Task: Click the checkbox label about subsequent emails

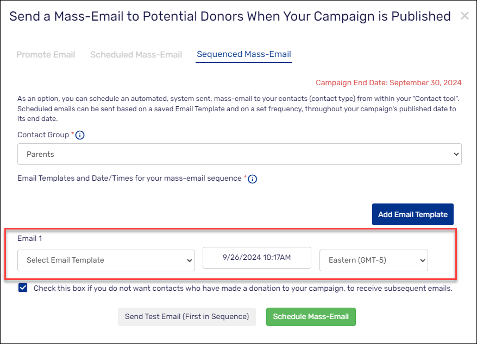Action: (x=243, y=289)
